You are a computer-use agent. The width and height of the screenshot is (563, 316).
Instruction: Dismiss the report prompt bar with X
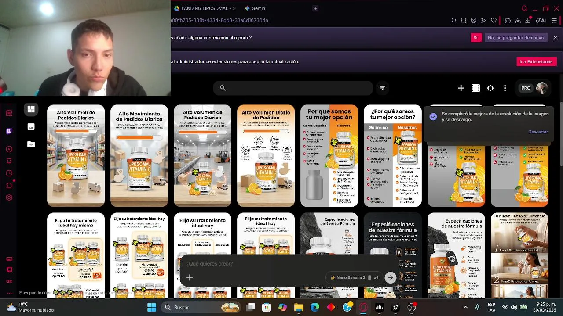click(555, 38)
